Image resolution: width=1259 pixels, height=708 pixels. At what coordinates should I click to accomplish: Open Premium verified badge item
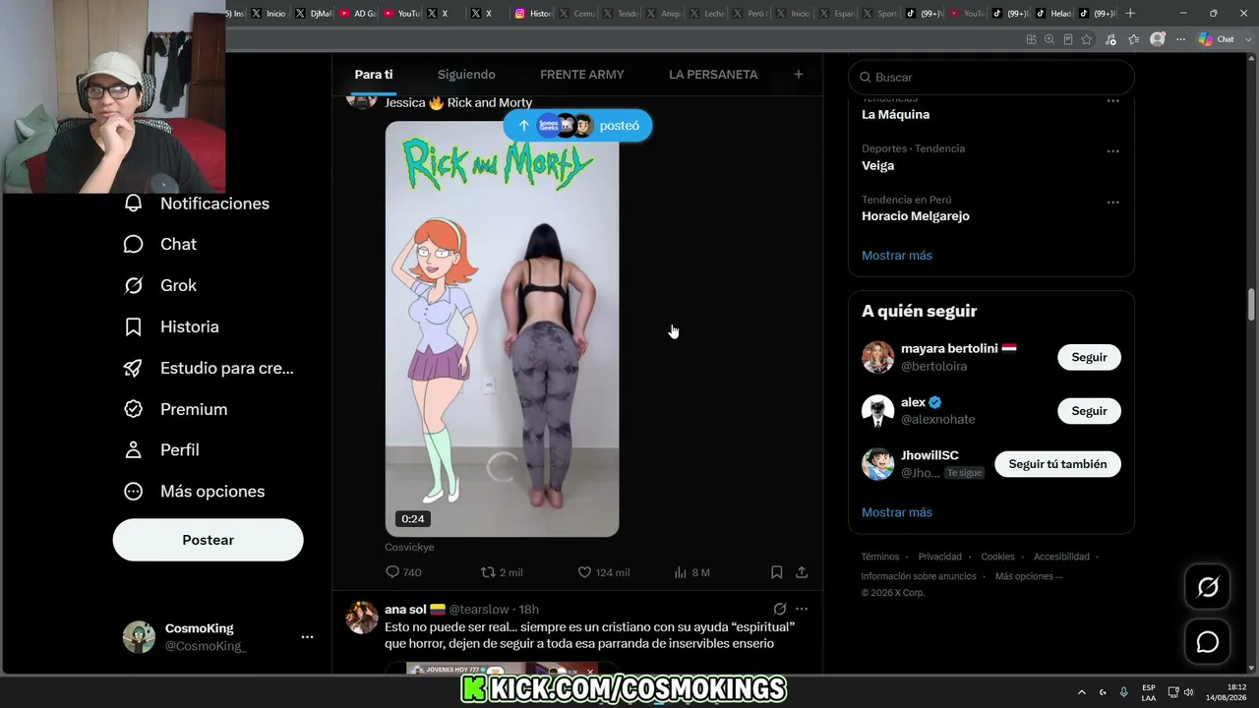tap(134, 409)
